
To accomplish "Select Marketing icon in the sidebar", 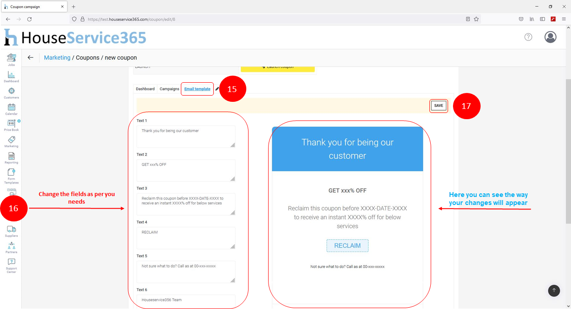I will pos(11,141).
